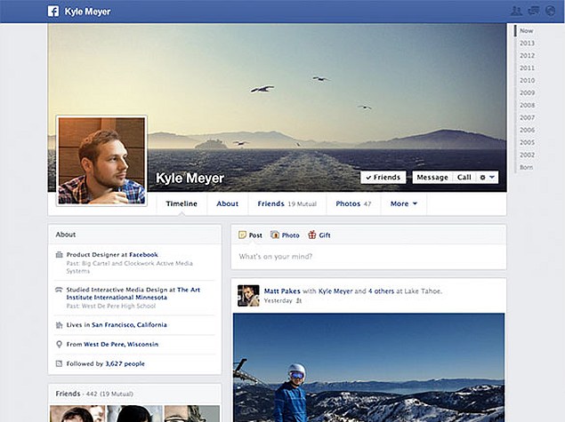
Task: Click the Call button
Action: click(464, 178)
